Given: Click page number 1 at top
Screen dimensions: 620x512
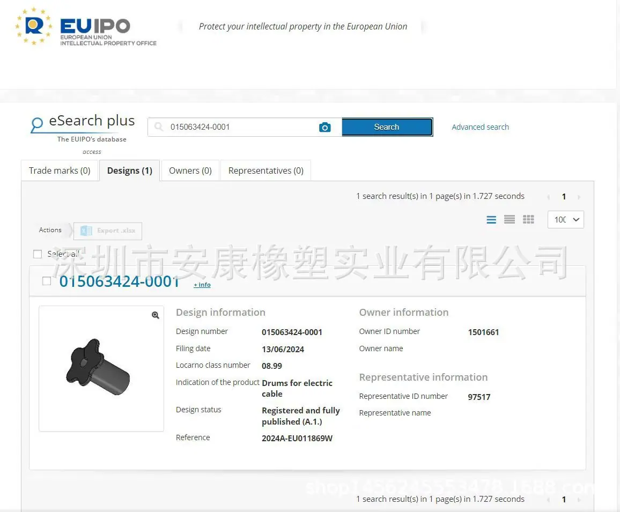Looking at the screenshot, I should click(564, 197).
